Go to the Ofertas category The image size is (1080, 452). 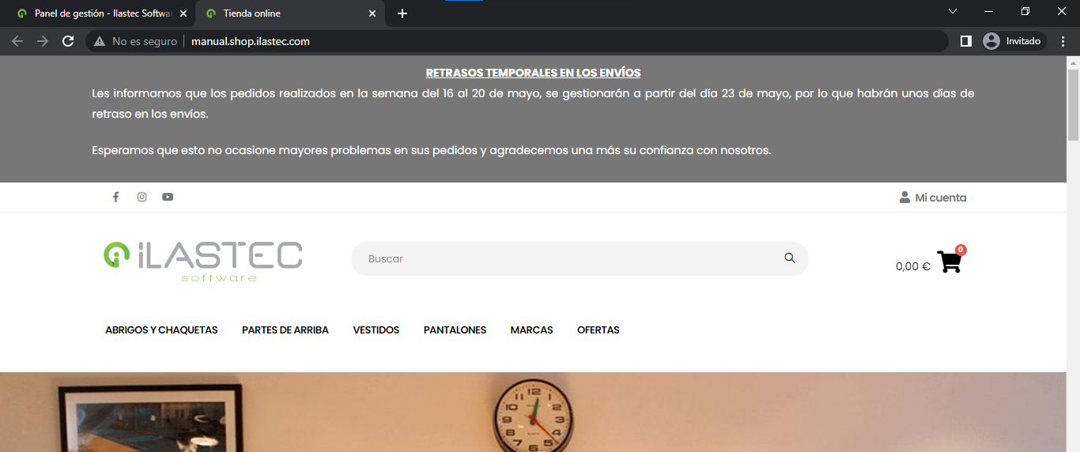pyautogui.click(x=598, y=330)
